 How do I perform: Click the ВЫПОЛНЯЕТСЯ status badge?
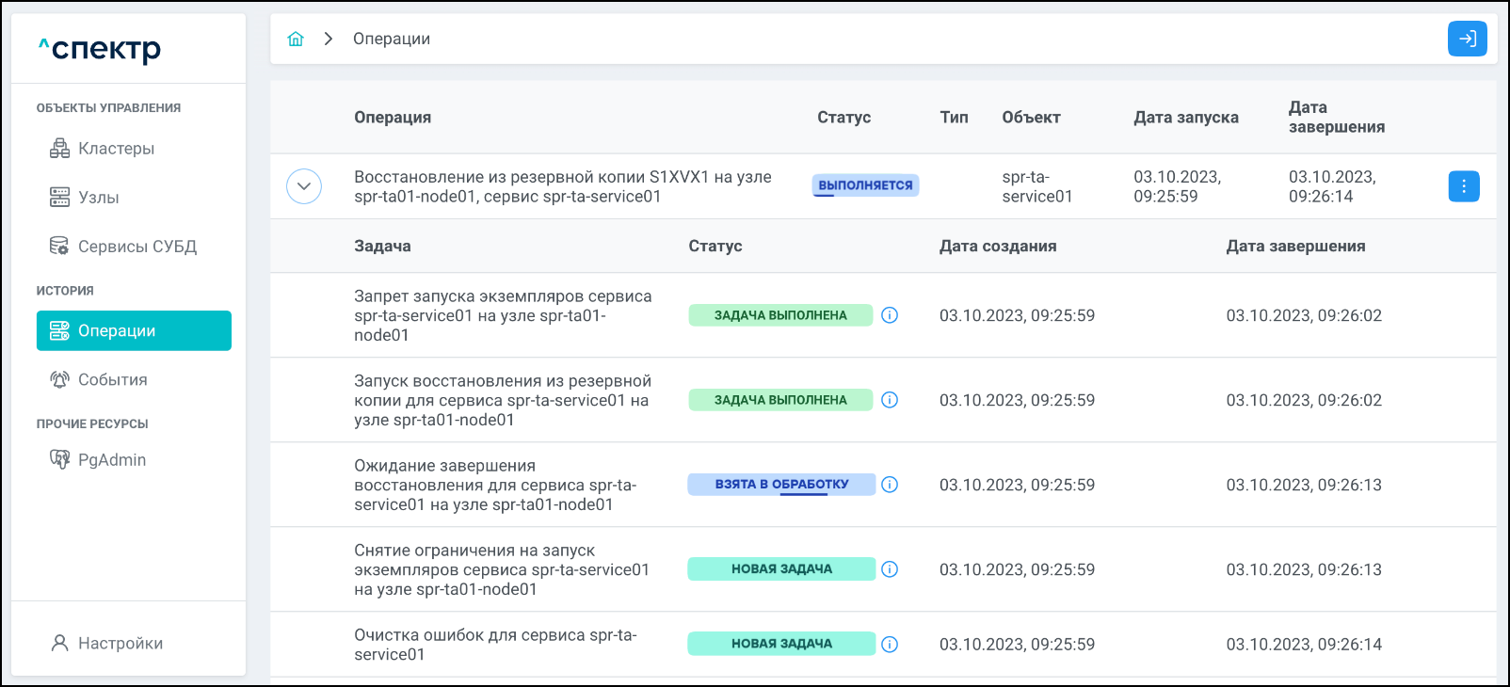coord(865,185)
